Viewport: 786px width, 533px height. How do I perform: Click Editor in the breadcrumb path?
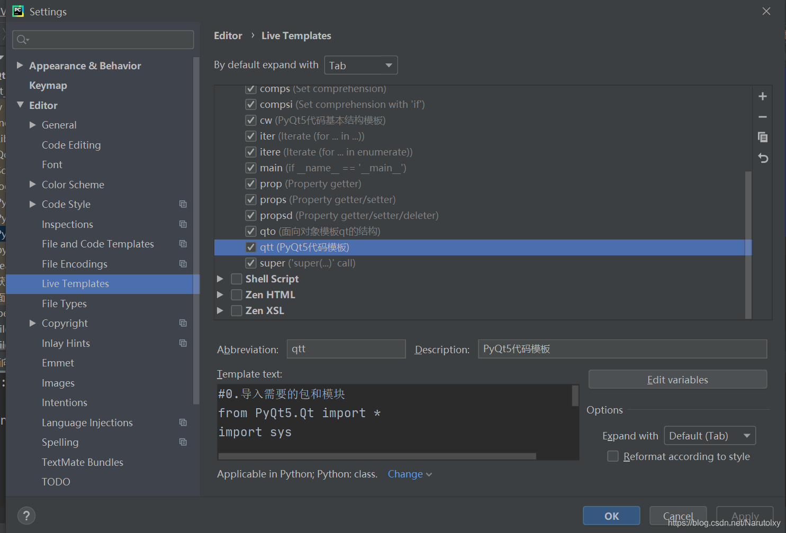coord(228,35)
